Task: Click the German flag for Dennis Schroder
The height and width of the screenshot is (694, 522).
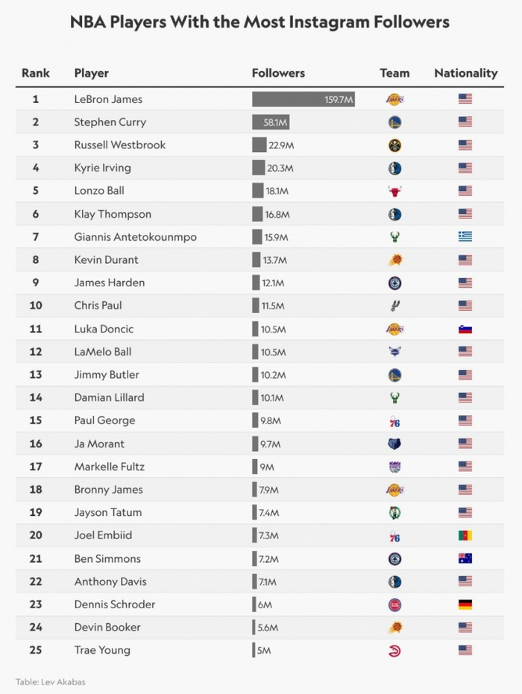Action: click(x=465, y=605)
